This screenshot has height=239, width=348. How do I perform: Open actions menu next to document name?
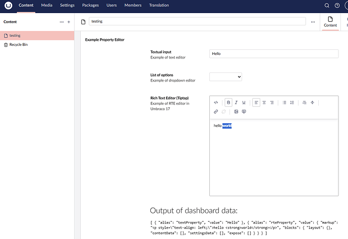click(313, 22)
